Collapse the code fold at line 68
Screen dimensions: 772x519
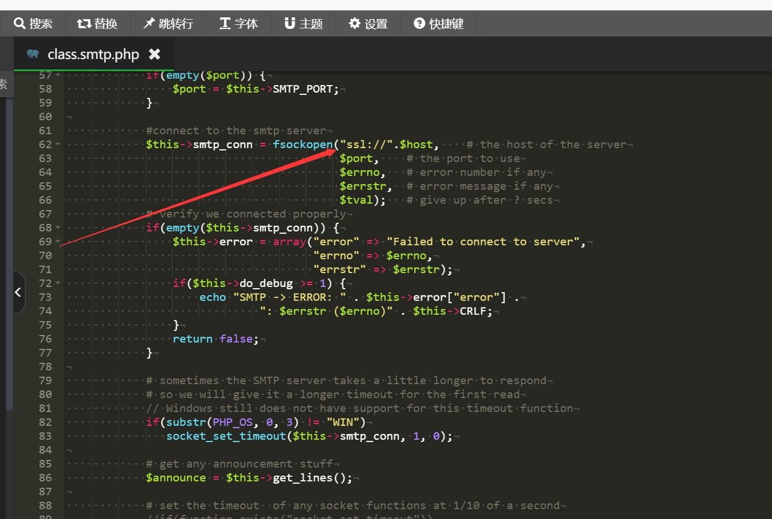coord(58,228)
